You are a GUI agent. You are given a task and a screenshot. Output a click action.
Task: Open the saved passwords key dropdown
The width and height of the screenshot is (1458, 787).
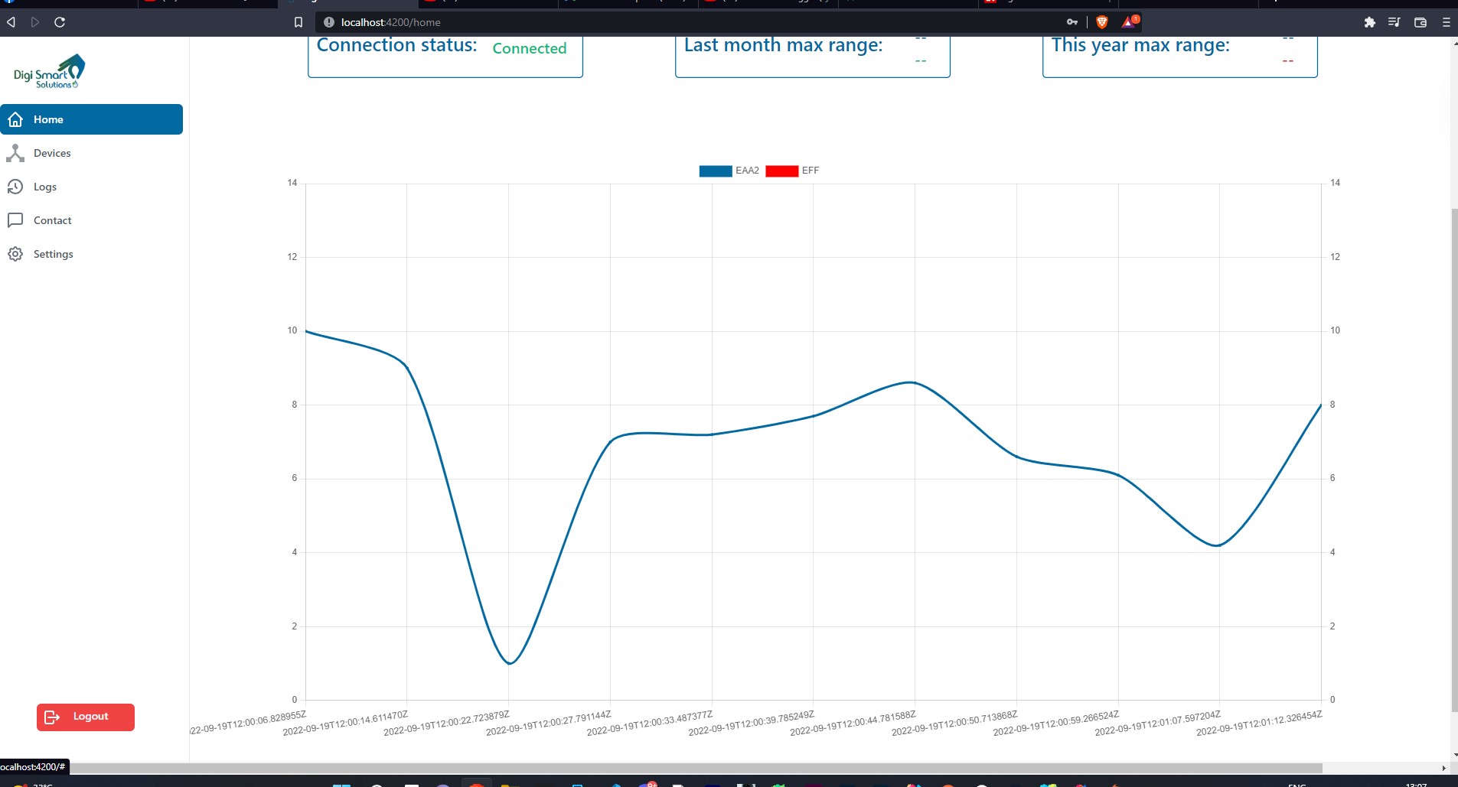click(x=1071, y=21)
